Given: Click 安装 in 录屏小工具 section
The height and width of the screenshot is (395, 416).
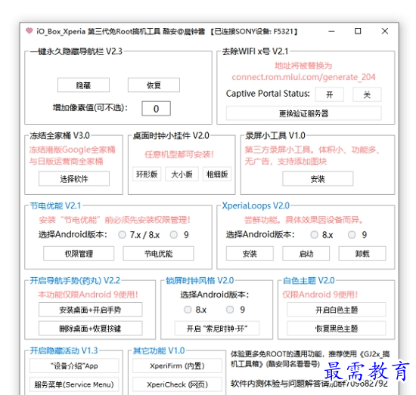Looking at the screenshot, I should click(x=318, y=178).
